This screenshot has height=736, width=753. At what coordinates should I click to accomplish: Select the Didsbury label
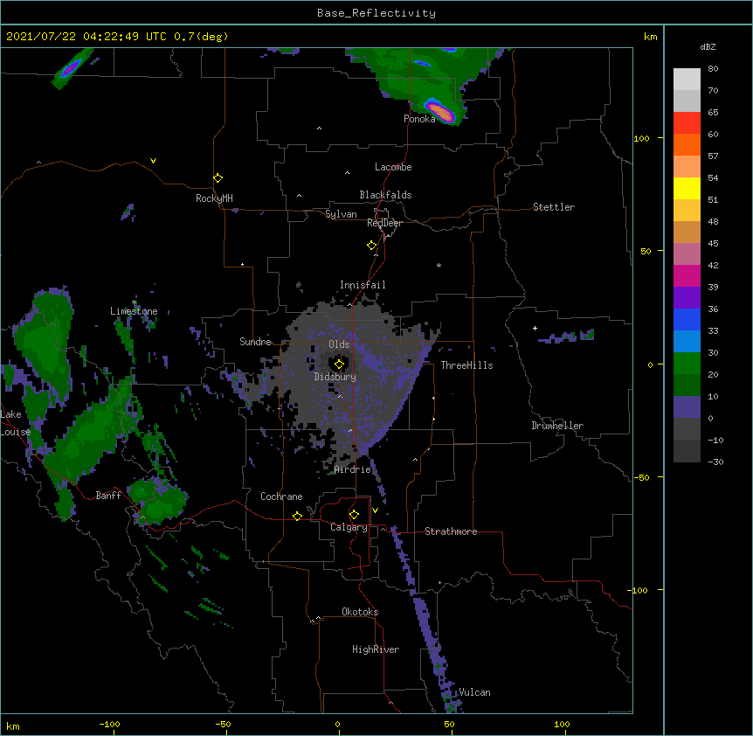coord(335,377)
